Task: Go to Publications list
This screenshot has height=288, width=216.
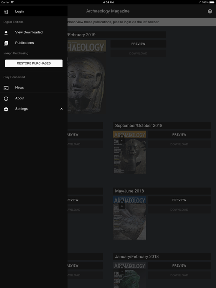Action: (x=34, y=43)
